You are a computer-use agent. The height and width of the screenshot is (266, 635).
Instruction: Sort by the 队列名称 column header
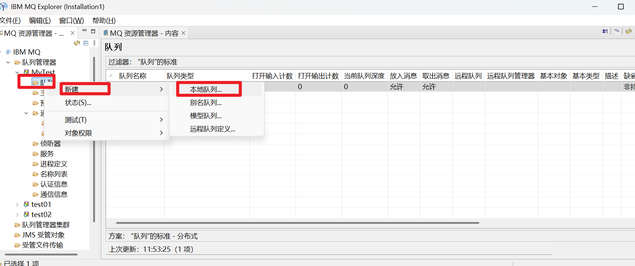pyautogui.click(x=135, y=76)
